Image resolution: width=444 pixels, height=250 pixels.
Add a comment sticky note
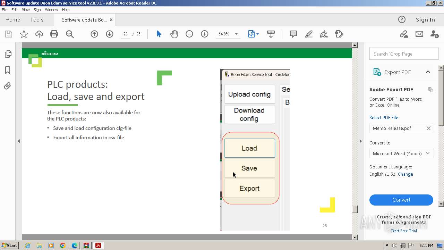point(293,34)
